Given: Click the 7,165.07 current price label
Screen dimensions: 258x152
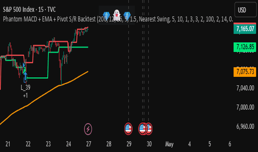Looking at the screenshot, I should [x=245, y=29].
